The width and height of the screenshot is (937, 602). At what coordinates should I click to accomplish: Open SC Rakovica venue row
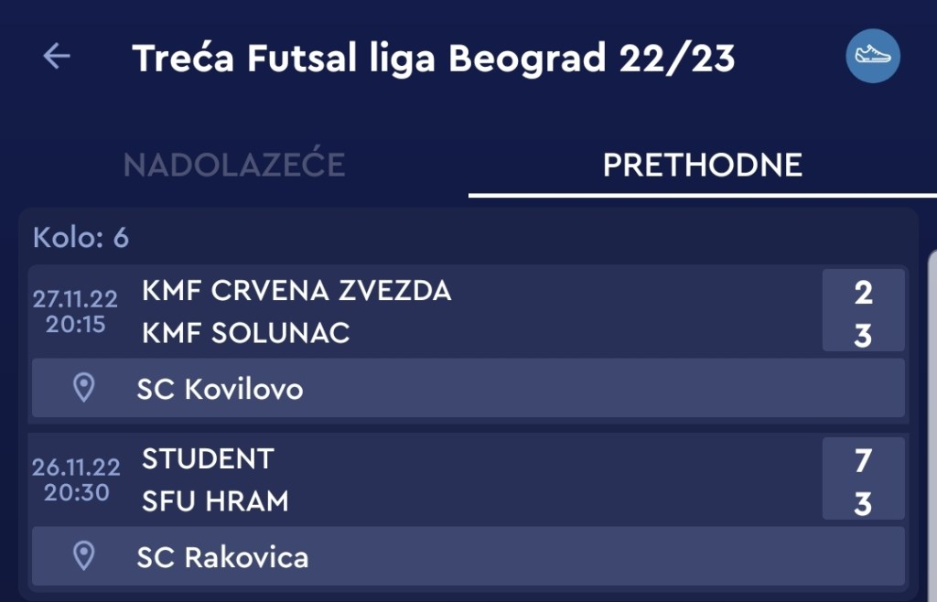(468, 556)
